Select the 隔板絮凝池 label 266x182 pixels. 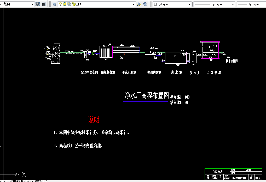108,72
